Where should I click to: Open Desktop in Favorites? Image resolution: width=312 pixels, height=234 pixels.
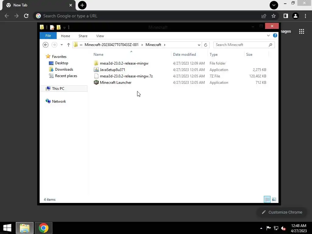pos(62,63)
